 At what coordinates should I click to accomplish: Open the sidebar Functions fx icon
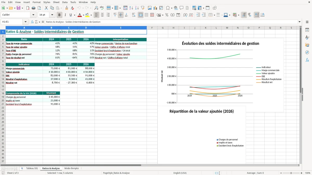pyautogui.click(x=307, y=60)
